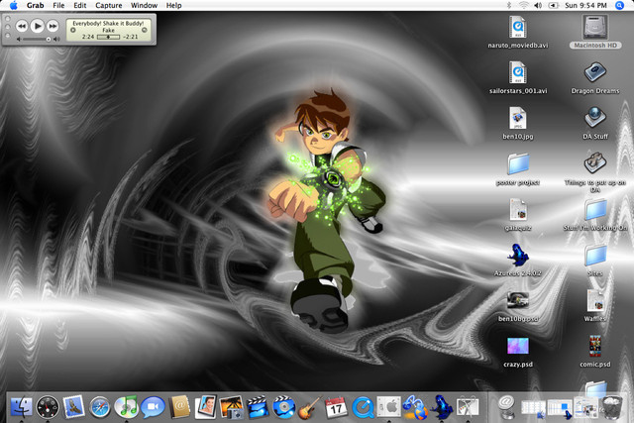
Task: Open the Edit menu
Action: [x=79, y=5]
